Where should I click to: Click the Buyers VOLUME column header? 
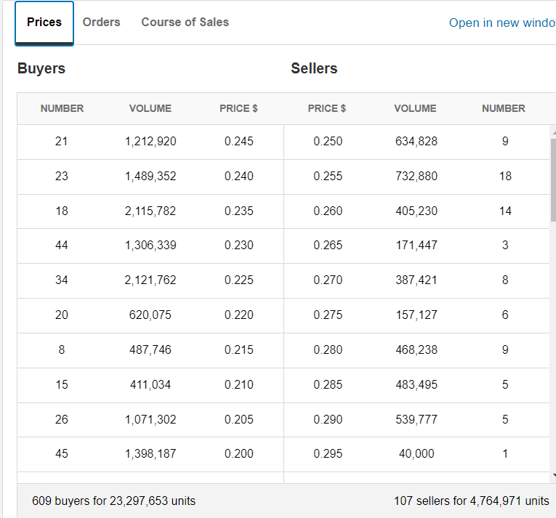click(150, 109)
